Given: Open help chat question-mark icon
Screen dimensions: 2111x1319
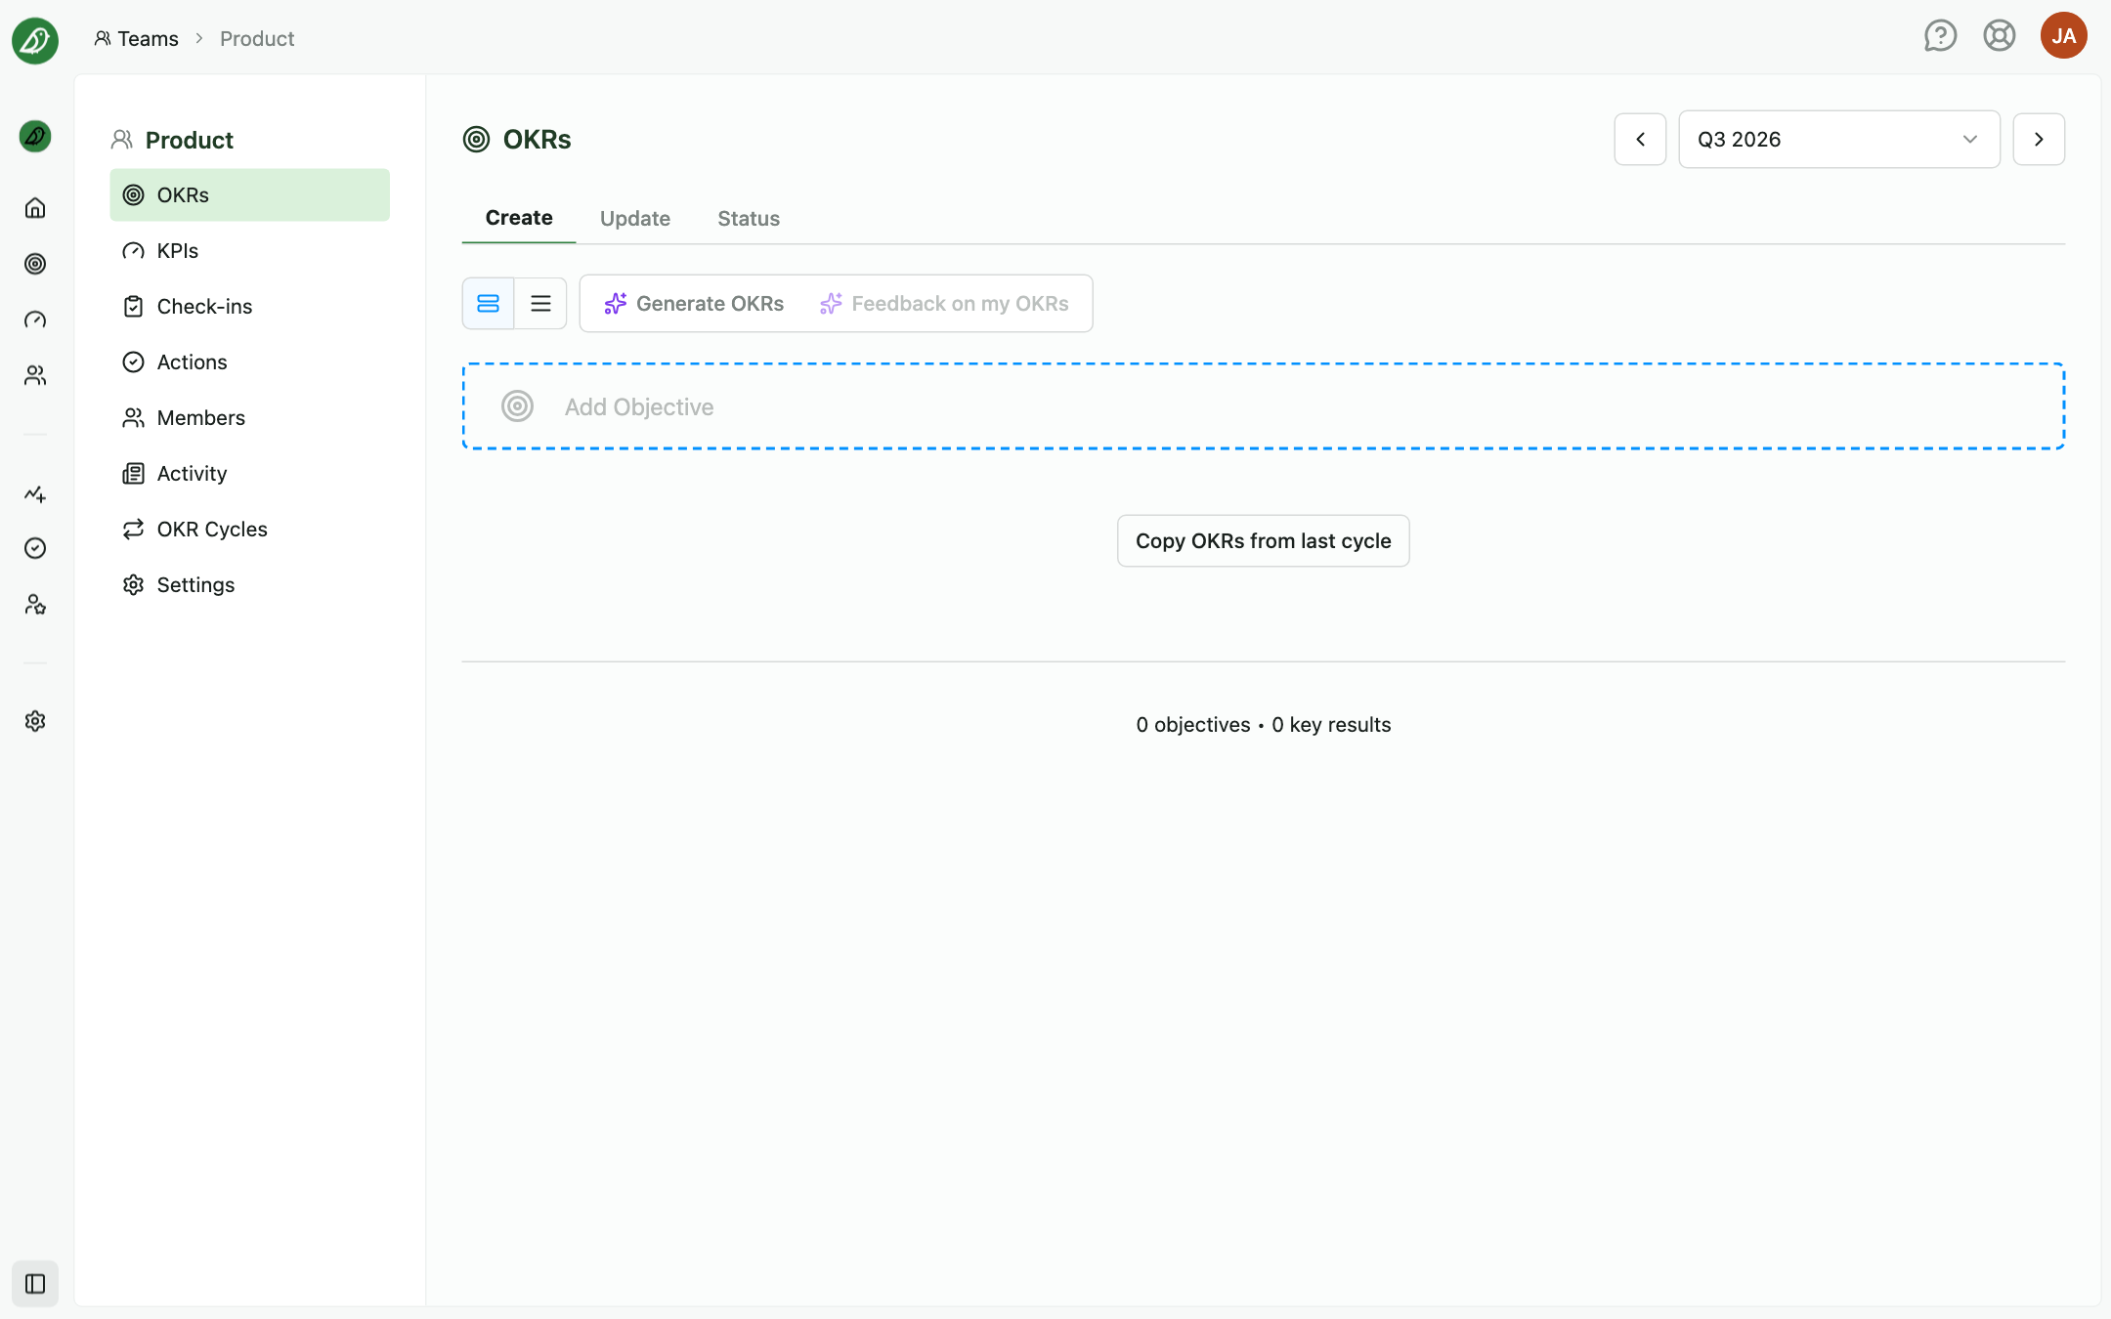Looking at the screenshot, I should (x=1940, y=36).
